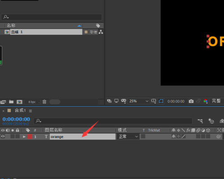The height and width of the screenshot is (179, 224).
Task: Click motion blur column header icon
Action: coord(198,130)
